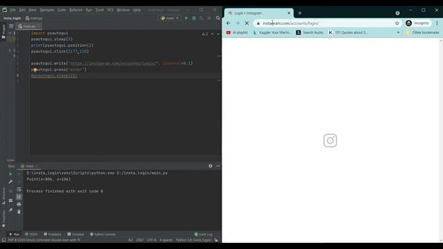Open the Other bookmarks folder
The width and height of the screenshot is (443, 249).
point(422,33)
